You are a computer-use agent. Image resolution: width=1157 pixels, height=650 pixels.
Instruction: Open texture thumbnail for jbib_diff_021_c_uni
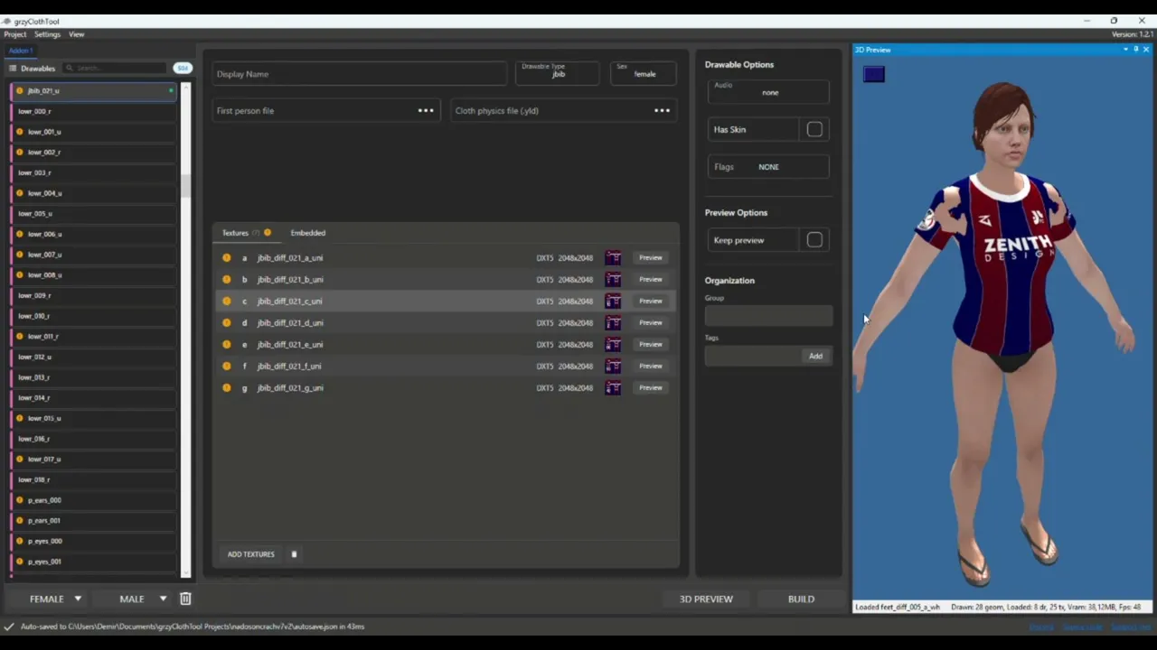pyautogui.click(x=613, y=302)
